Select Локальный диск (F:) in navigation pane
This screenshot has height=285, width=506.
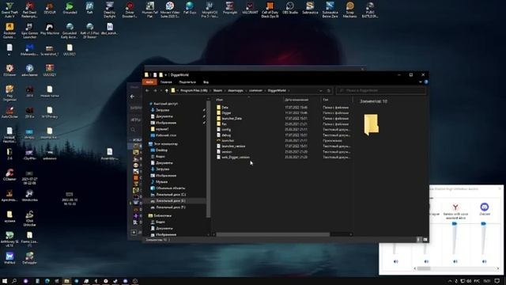[171, 207]
